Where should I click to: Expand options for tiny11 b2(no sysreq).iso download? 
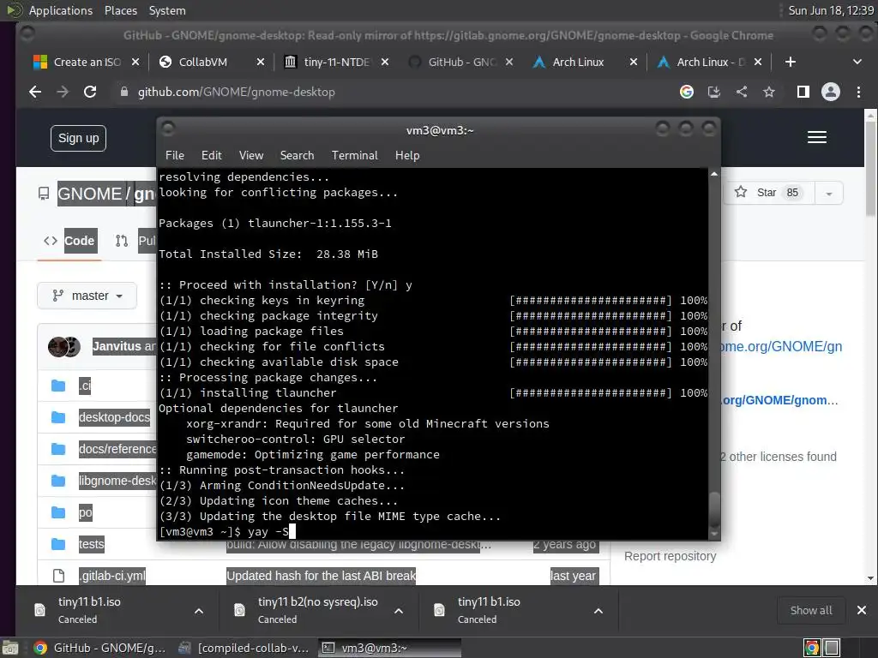click(399, 611)
